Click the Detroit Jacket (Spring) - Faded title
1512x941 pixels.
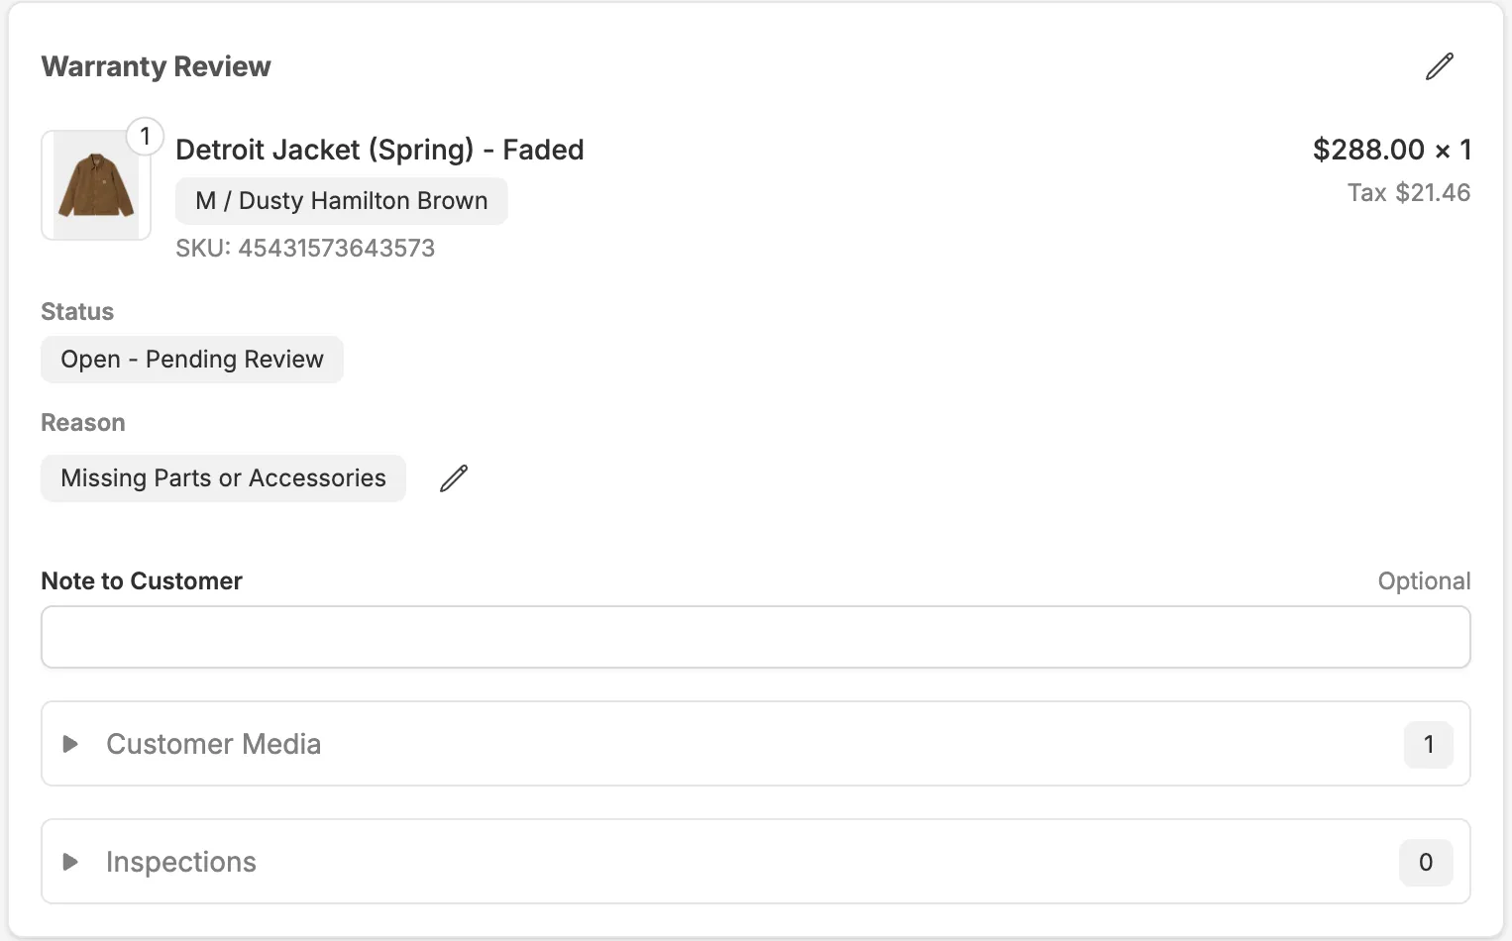(x=379, y=150)
